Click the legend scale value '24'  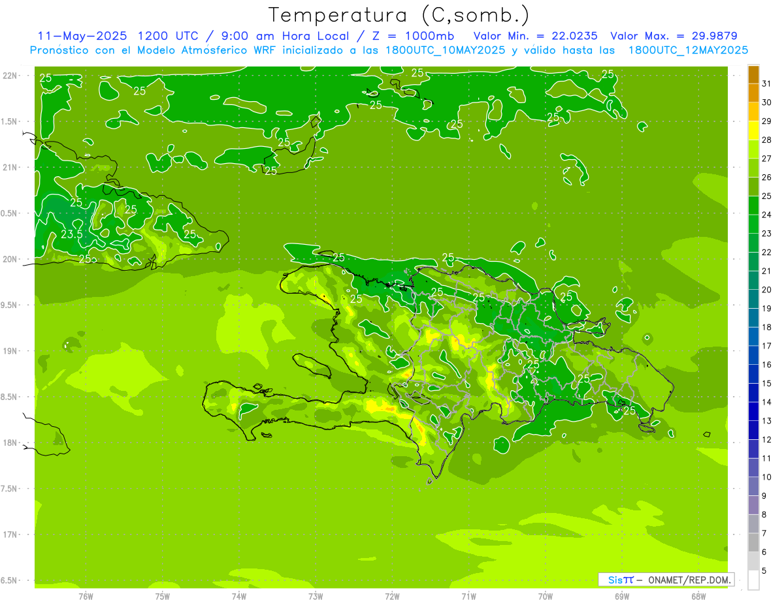point(767,215)
